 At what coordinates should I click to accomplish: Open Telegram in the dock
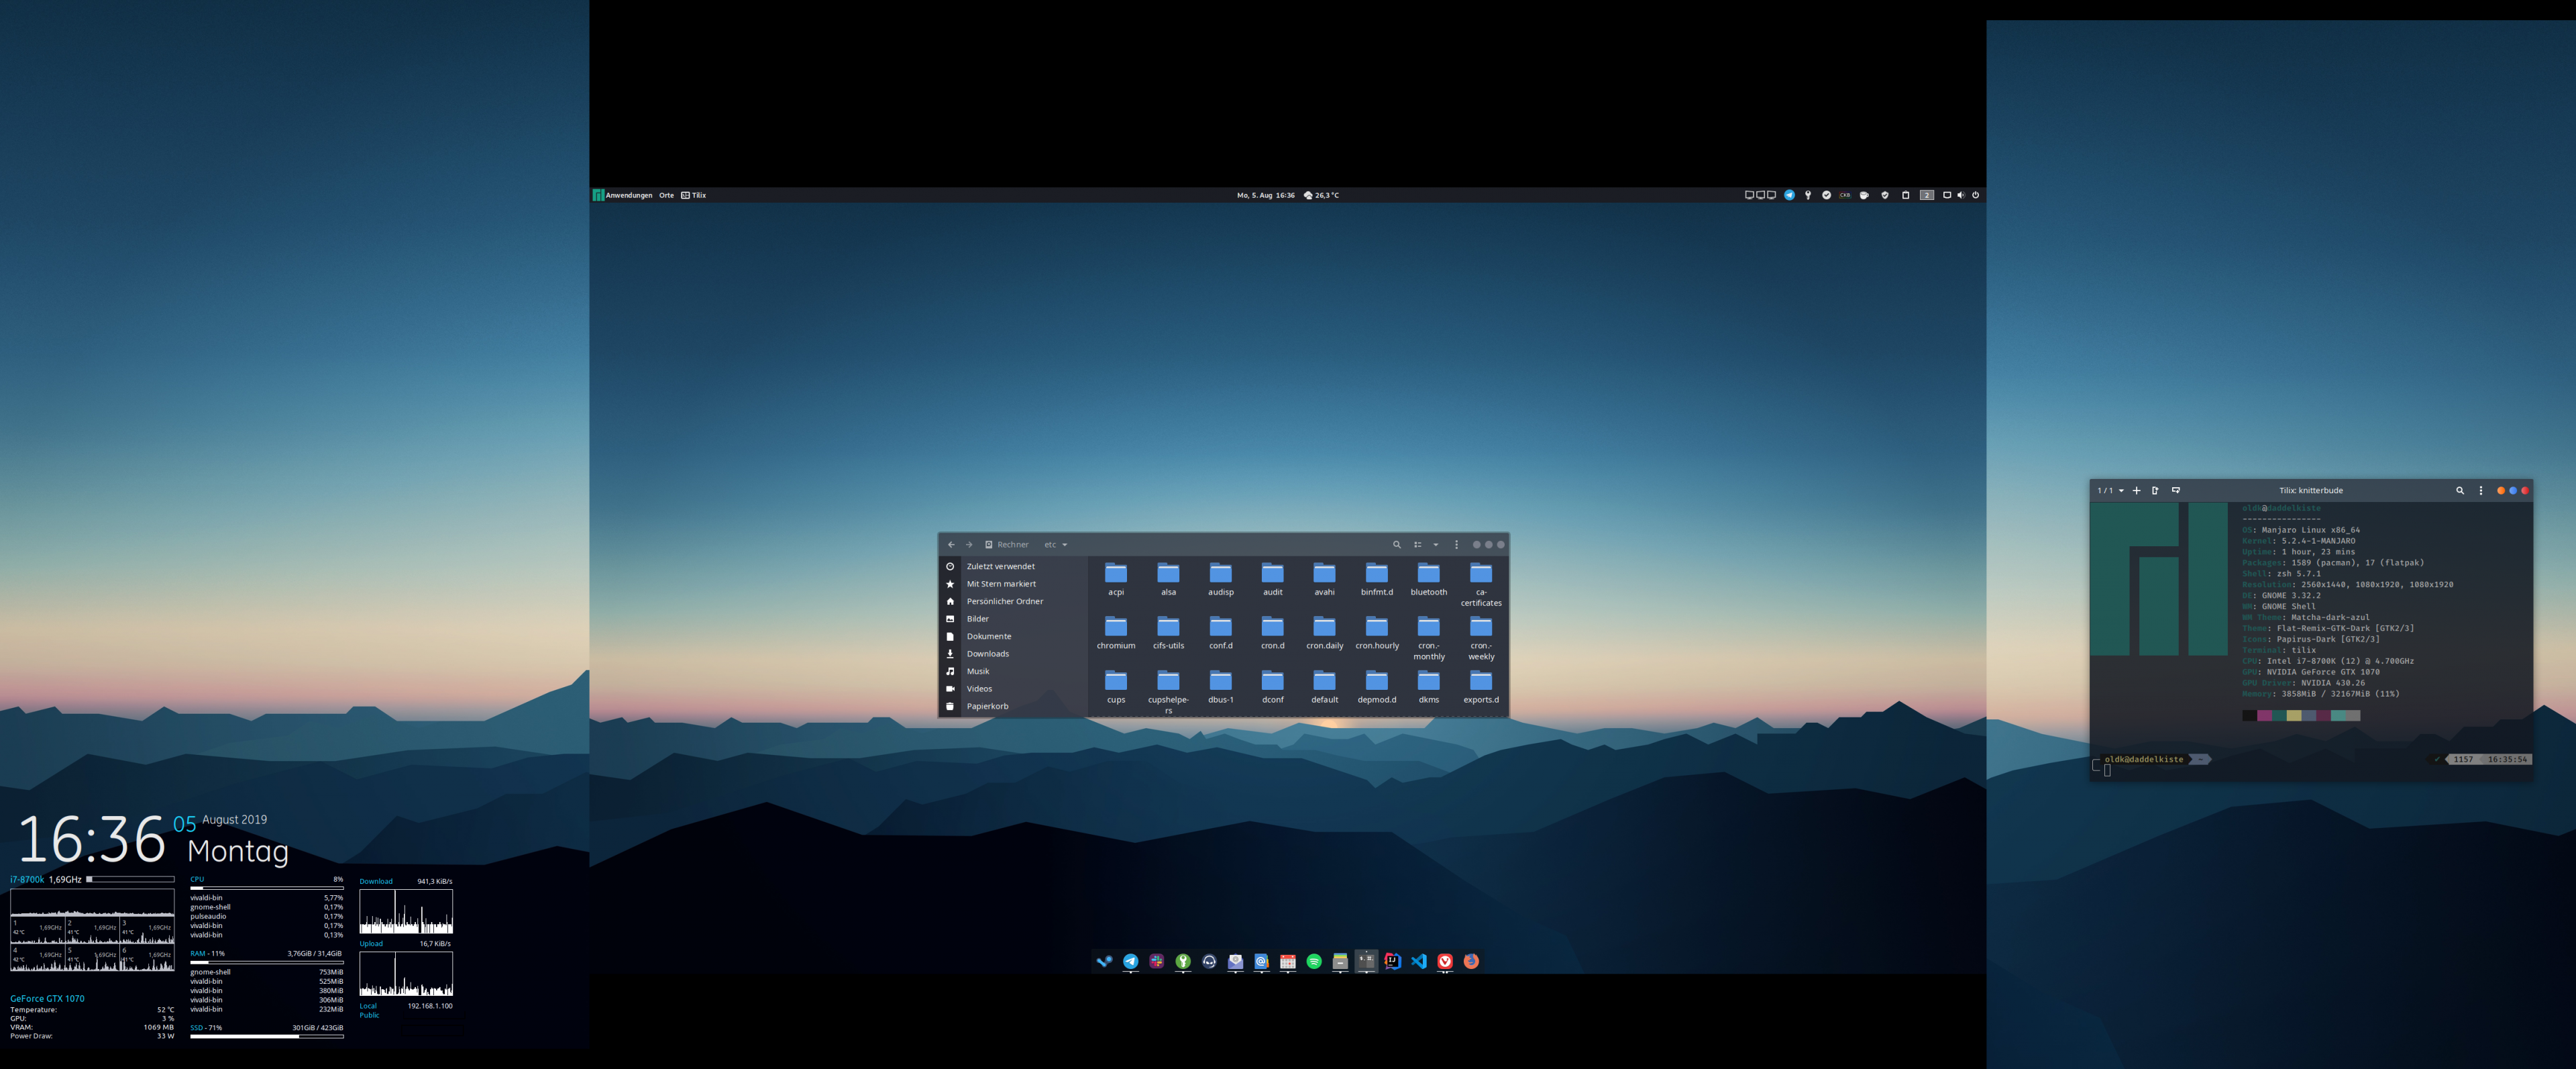[1130, 961]
